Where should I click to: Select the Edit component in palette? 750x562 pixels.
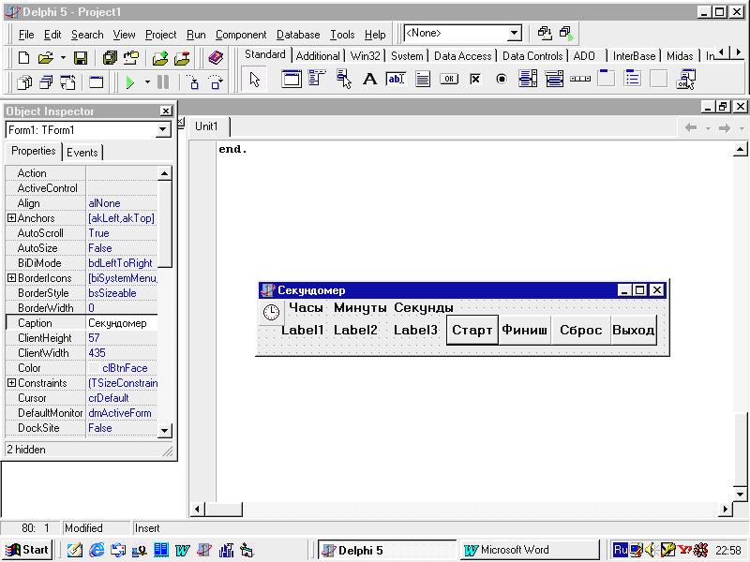click(396, 79)
